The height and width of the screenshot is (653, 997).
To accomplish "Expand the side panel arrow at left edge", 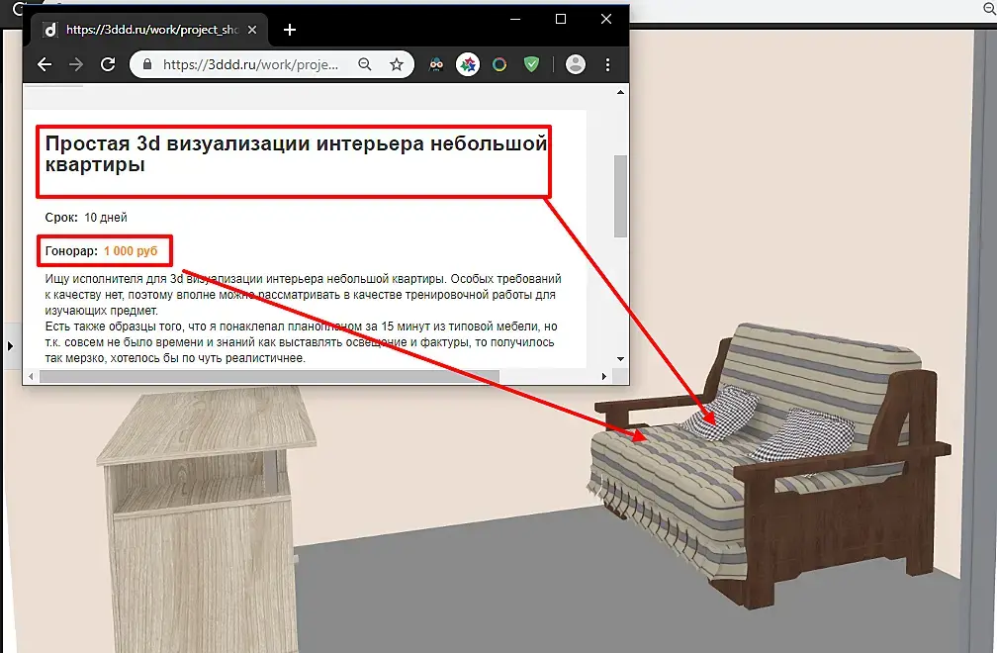I will point(10,346).
